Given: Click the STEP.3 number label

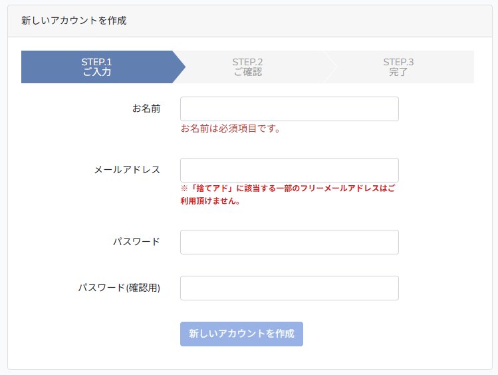Looking at the screenshot, I should 398,62.
